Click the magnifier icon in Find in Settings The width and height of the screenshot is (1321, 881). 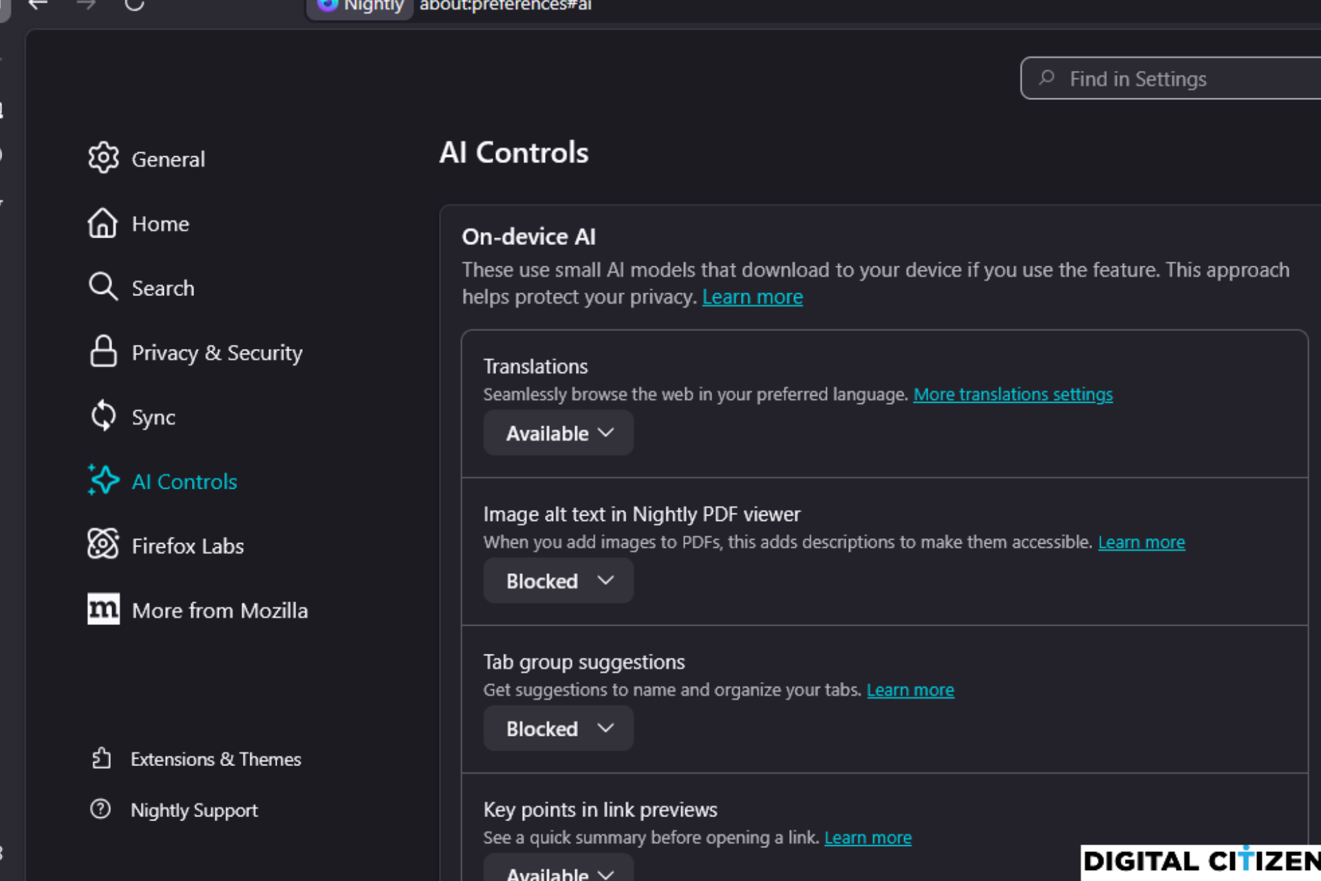click(1046, 78)
